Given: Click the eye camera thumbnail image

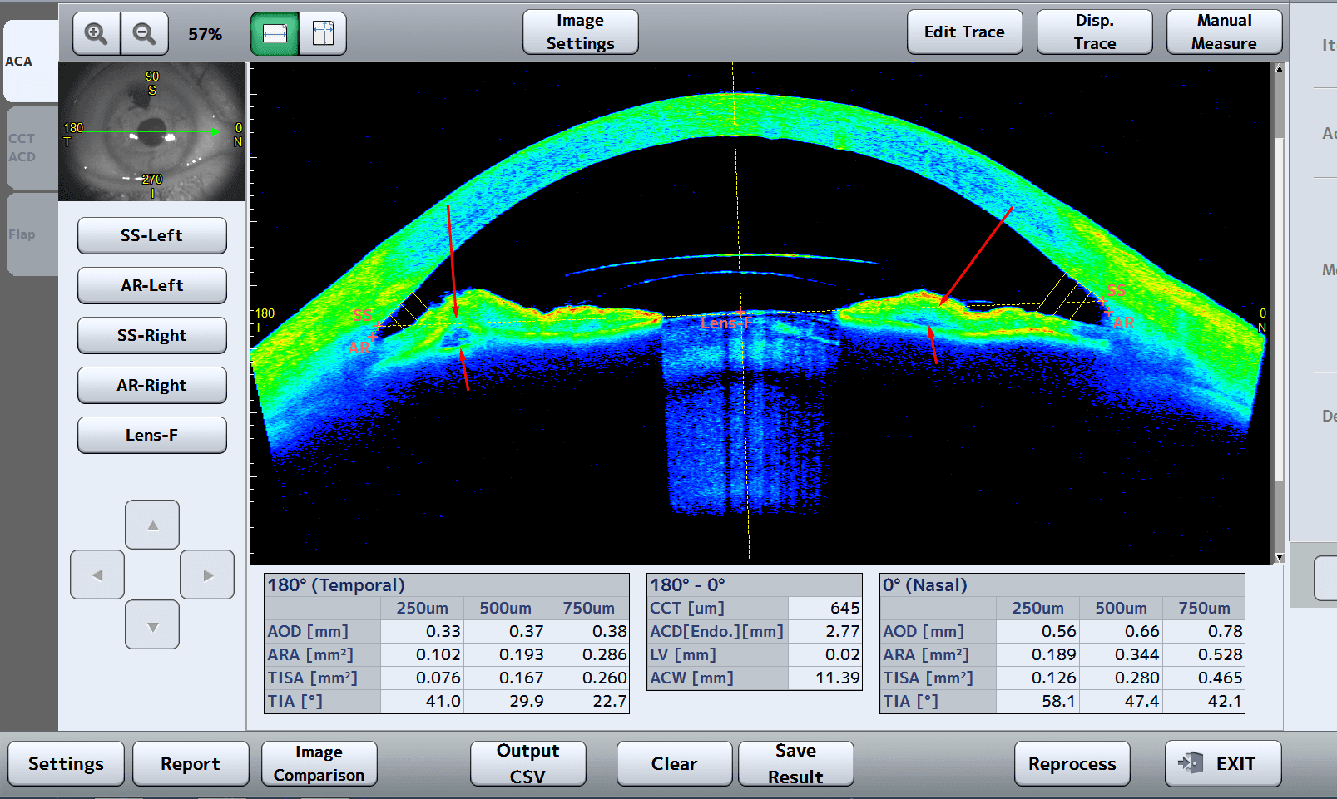Looking at the screenshot, I should tap(151, 131).
